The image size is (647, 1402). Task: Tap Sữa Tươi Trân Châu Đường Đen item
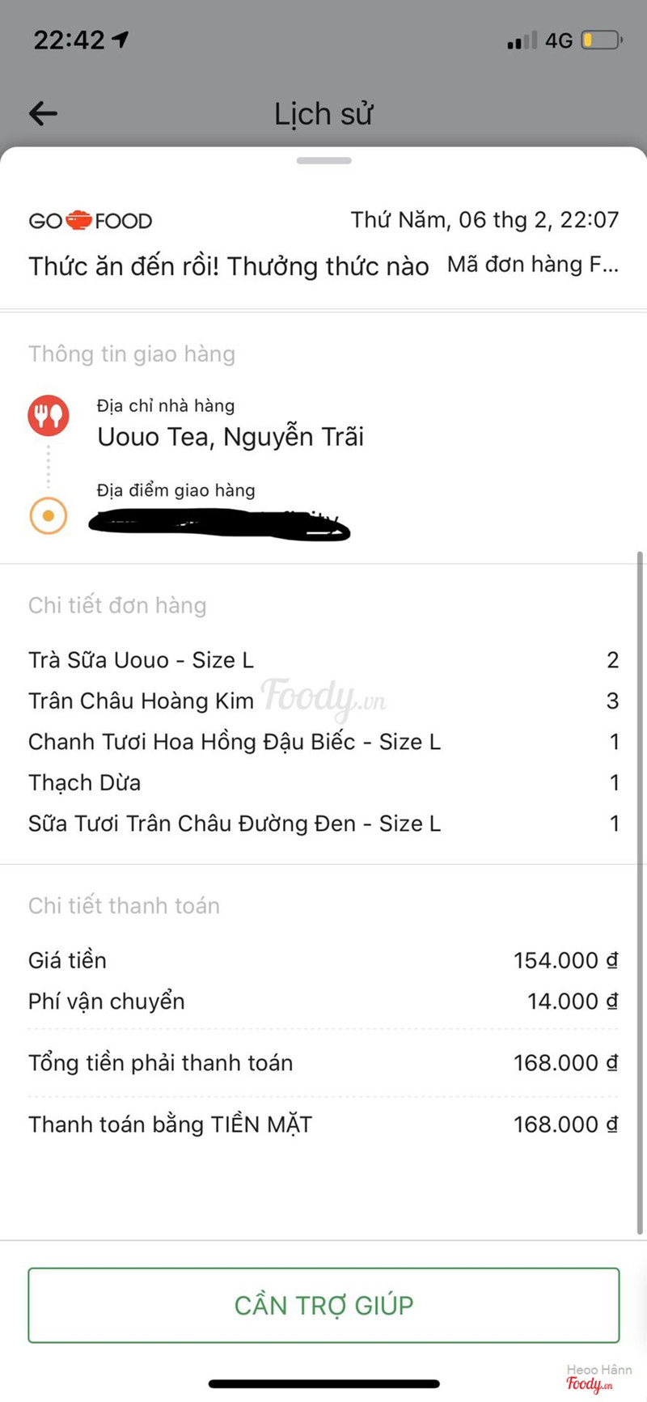click(235, 824)
